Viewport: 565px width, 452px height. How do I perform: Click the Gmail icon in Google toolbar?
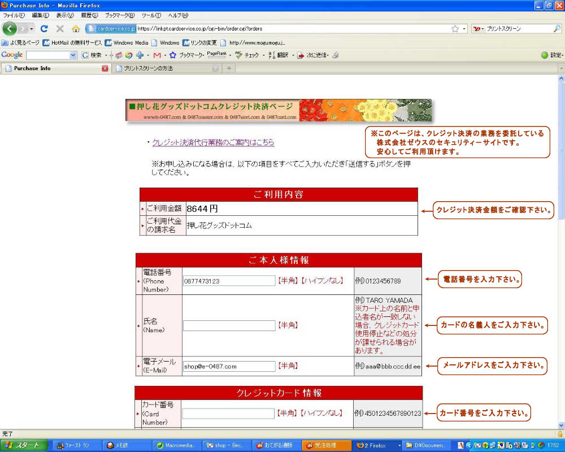pyautogui.click(x=157, y=55)
